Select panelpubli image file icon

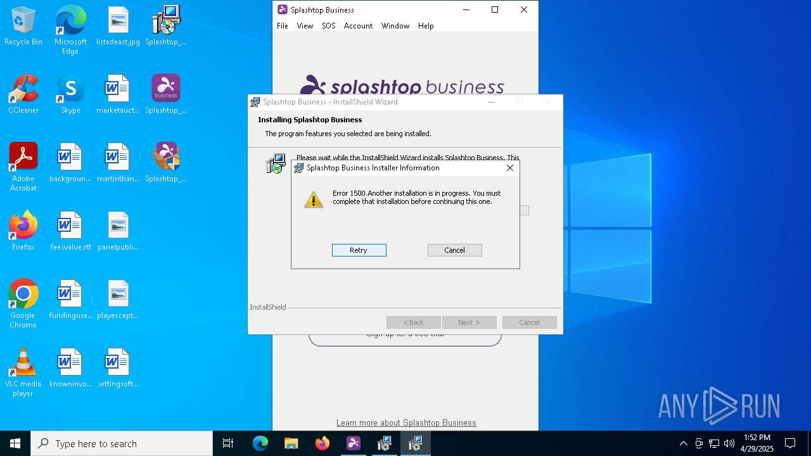coord(118,231)
